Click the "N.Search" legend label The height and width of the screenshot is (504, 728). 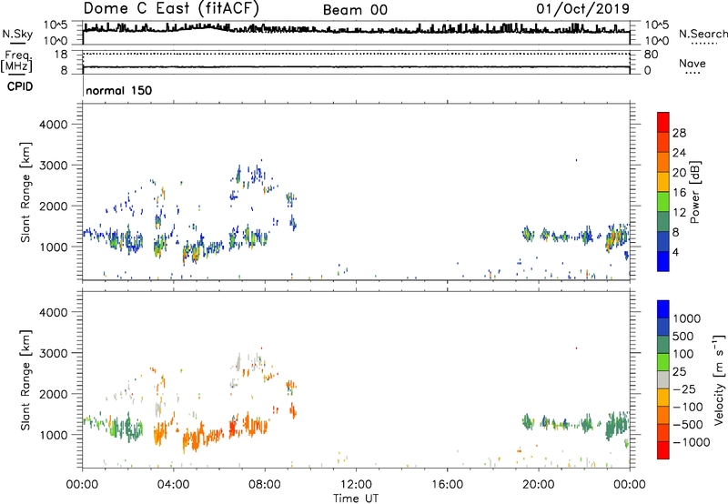coord(703,34)
